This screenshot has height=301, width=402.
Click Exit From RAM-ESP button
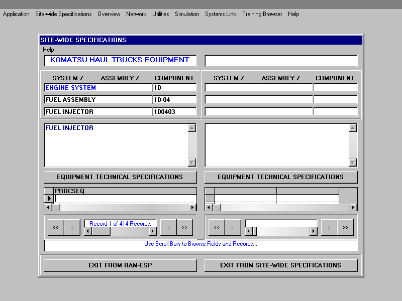coord(120,265)
